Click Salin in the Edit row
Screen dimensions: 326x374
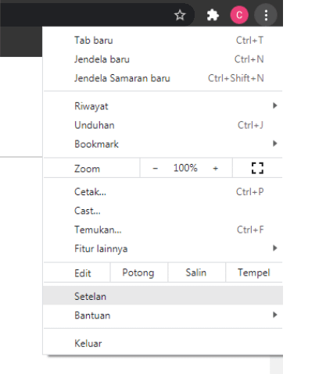(196, 272)
